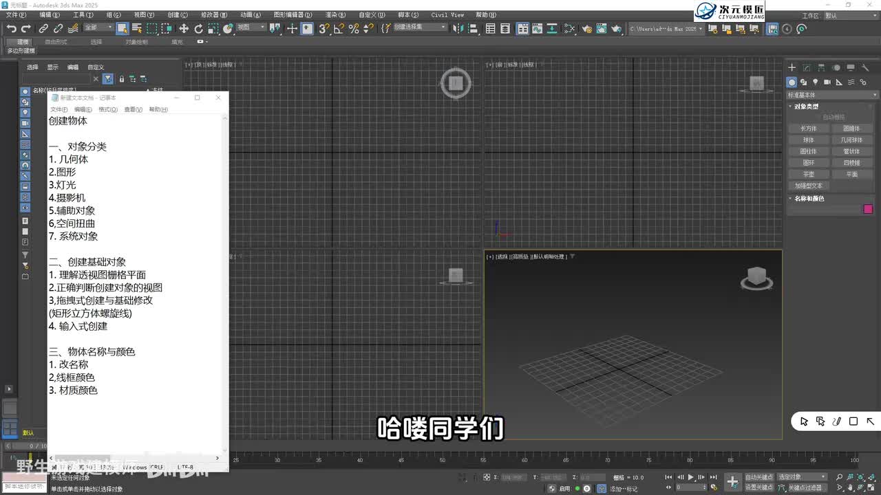Screen dimensions: 881x495
Task: Open the 创建选择集 named selection dropdown
Action: pos(419,27)
